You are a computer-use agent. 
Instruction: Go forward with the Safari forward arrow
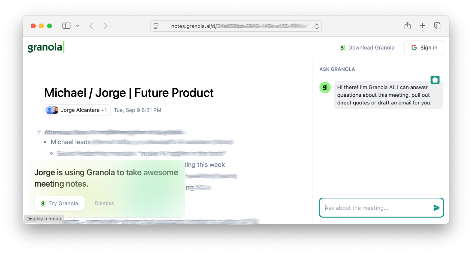pos(106,26)
